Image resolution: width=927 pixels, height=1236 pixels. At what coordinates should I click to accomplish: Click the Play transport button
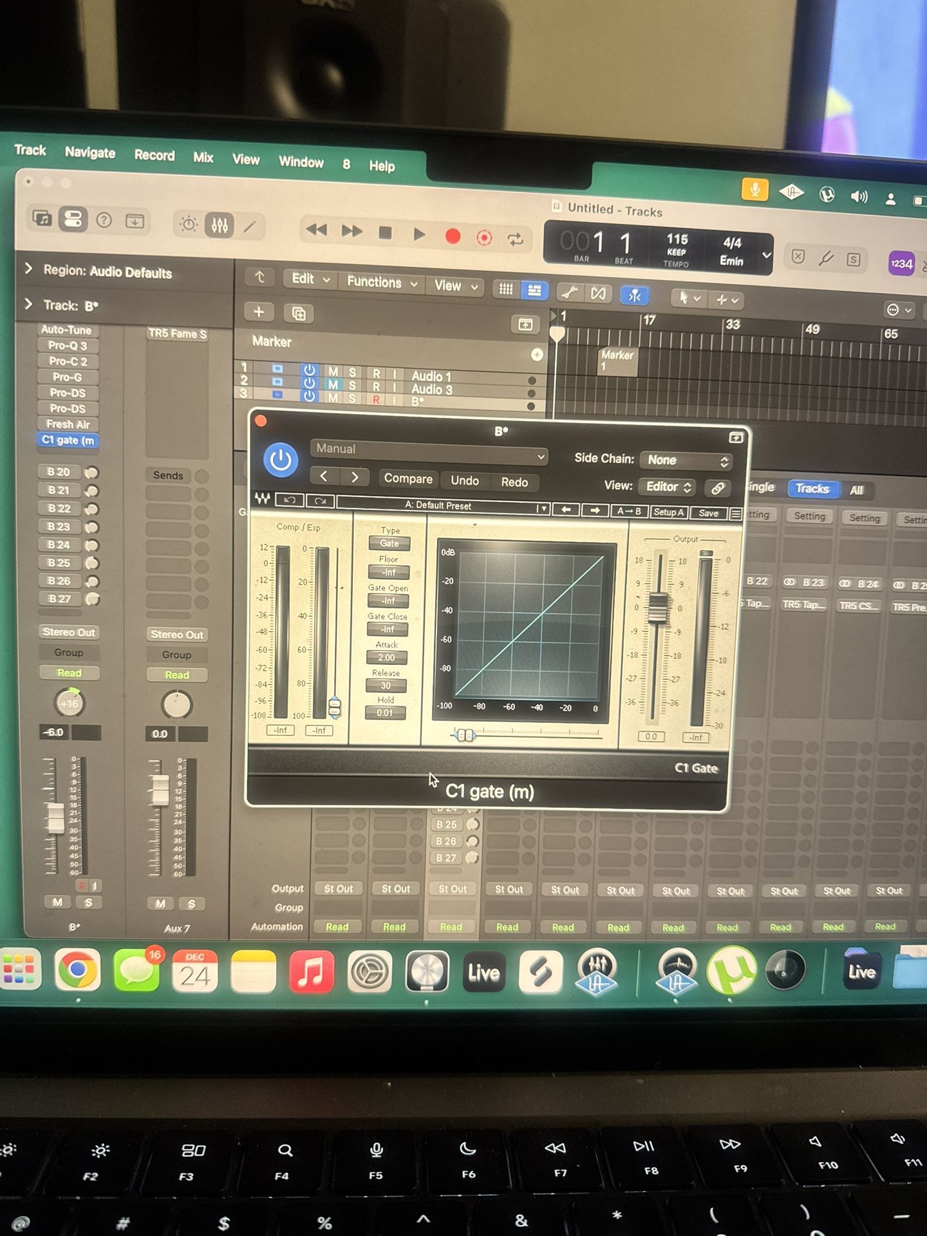[419, 234]
